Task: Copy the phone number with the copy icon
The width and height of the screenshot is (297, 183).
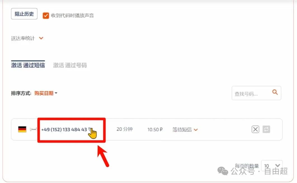Action: pyautogui.click(x=90, y=129)
